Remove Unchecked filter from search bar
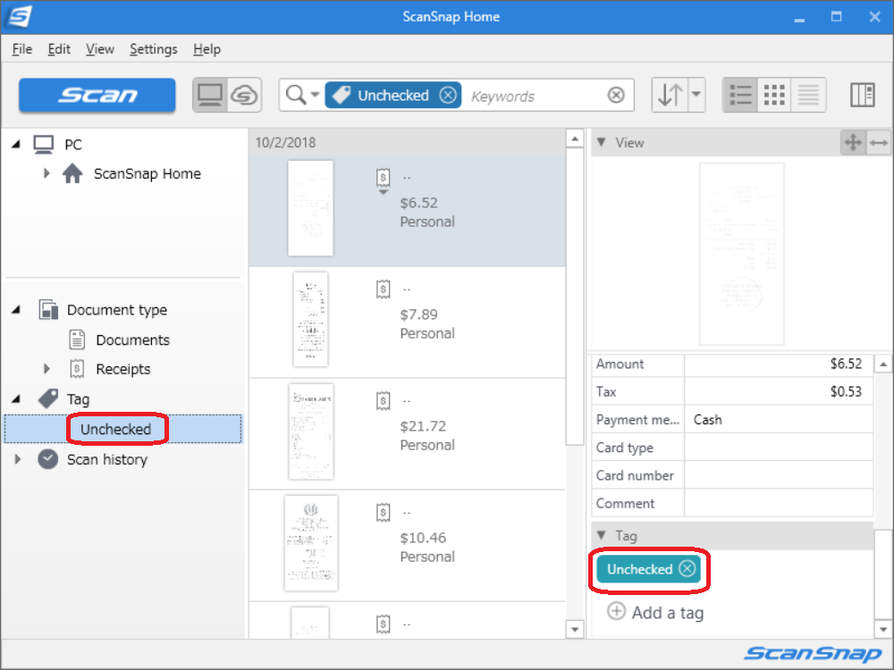This screenshot has width=894, height=670. 448,96
